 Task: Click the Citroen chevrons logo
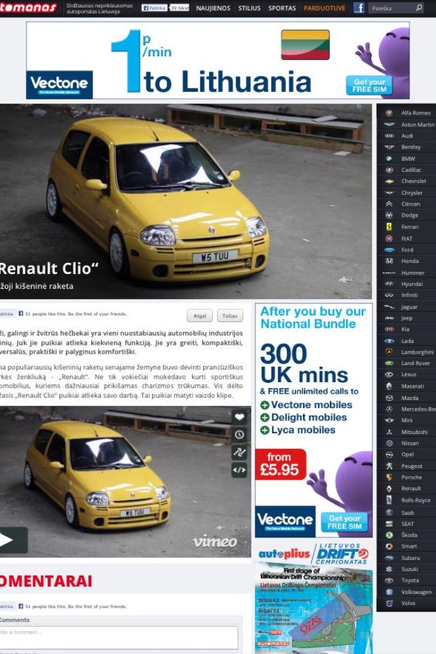pyautogui.click(x=389, y=204)
